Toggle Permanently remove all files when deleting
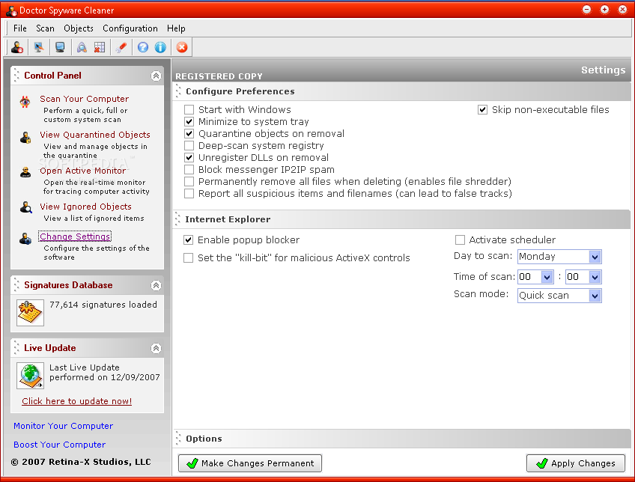The image size is (635, 482). [189, 181]
